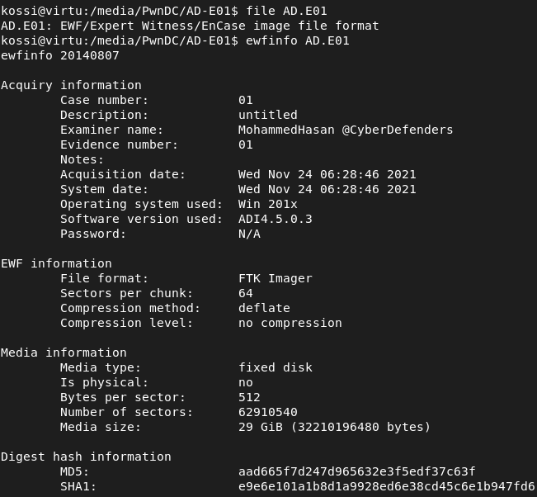537x497 pixels.
Task: Click the Number of sectors value 62910540
Action: (x=267, y=412)
